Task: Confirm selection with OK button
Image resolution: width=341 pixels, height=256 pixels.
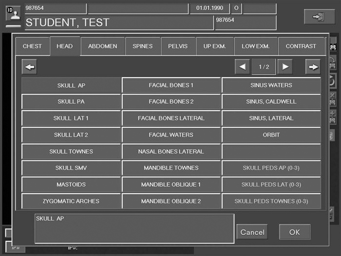Action: coord(294,232)
